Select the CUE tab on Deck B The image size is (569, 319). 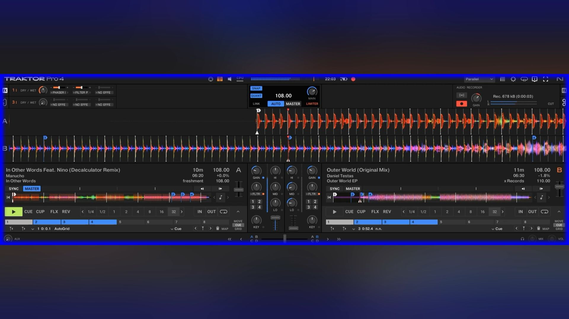[559, 225]
